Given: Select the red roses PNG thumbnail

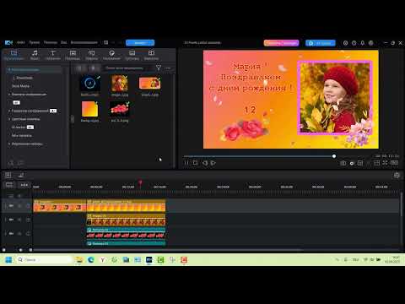Looking at the screenshot, I should click(120, 109).
